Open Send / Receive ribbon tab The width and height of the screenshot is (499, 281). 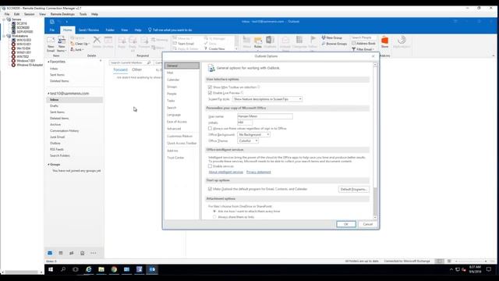point(89,30)
